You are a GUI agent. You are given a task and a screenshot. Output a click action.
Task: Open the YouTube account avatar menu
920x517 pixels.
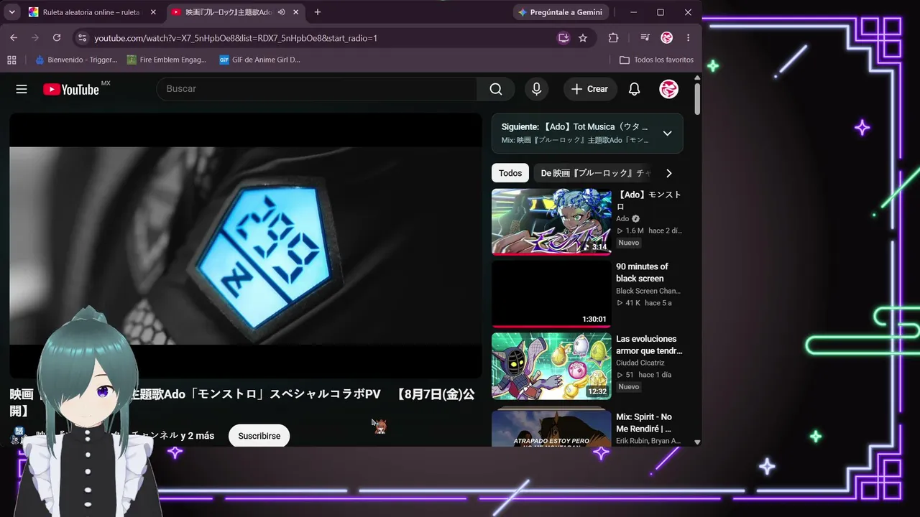click(x=669, y=89)
